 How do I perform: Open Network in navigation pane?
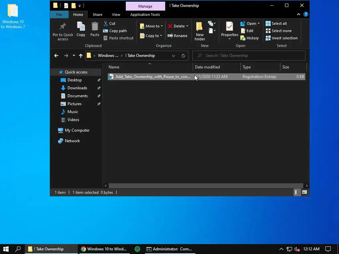coord(72,141)
